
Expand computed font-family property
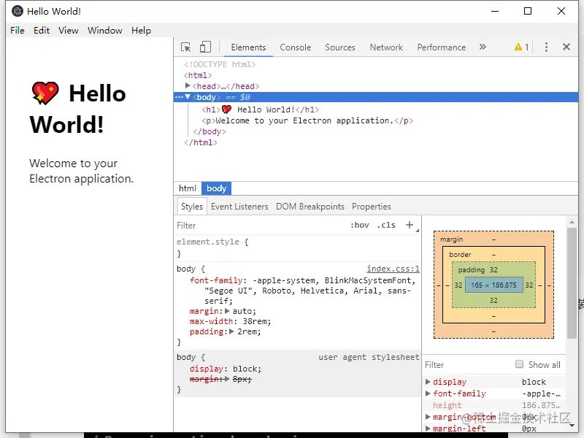point(428,393)
